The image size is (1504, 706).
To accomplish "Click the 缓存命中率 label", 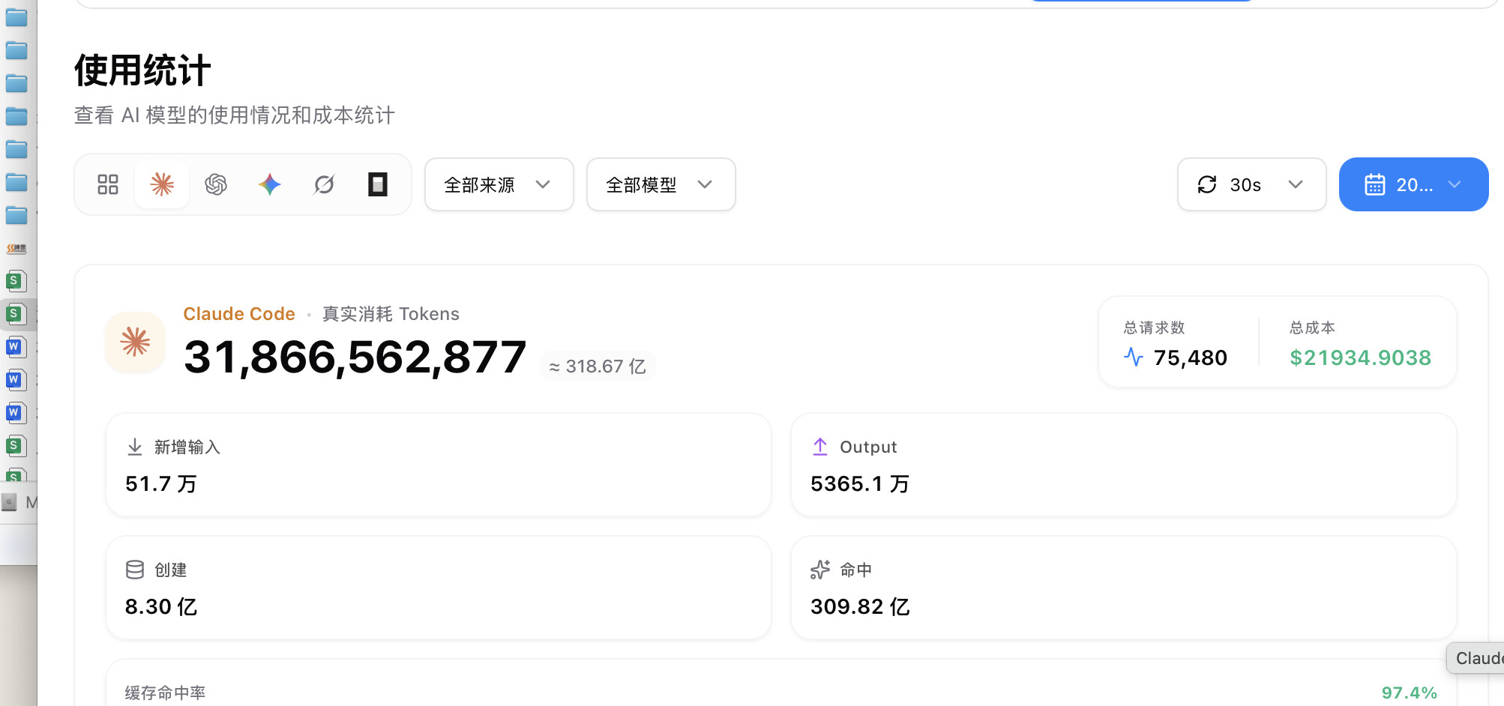I will tap(165, 693).
